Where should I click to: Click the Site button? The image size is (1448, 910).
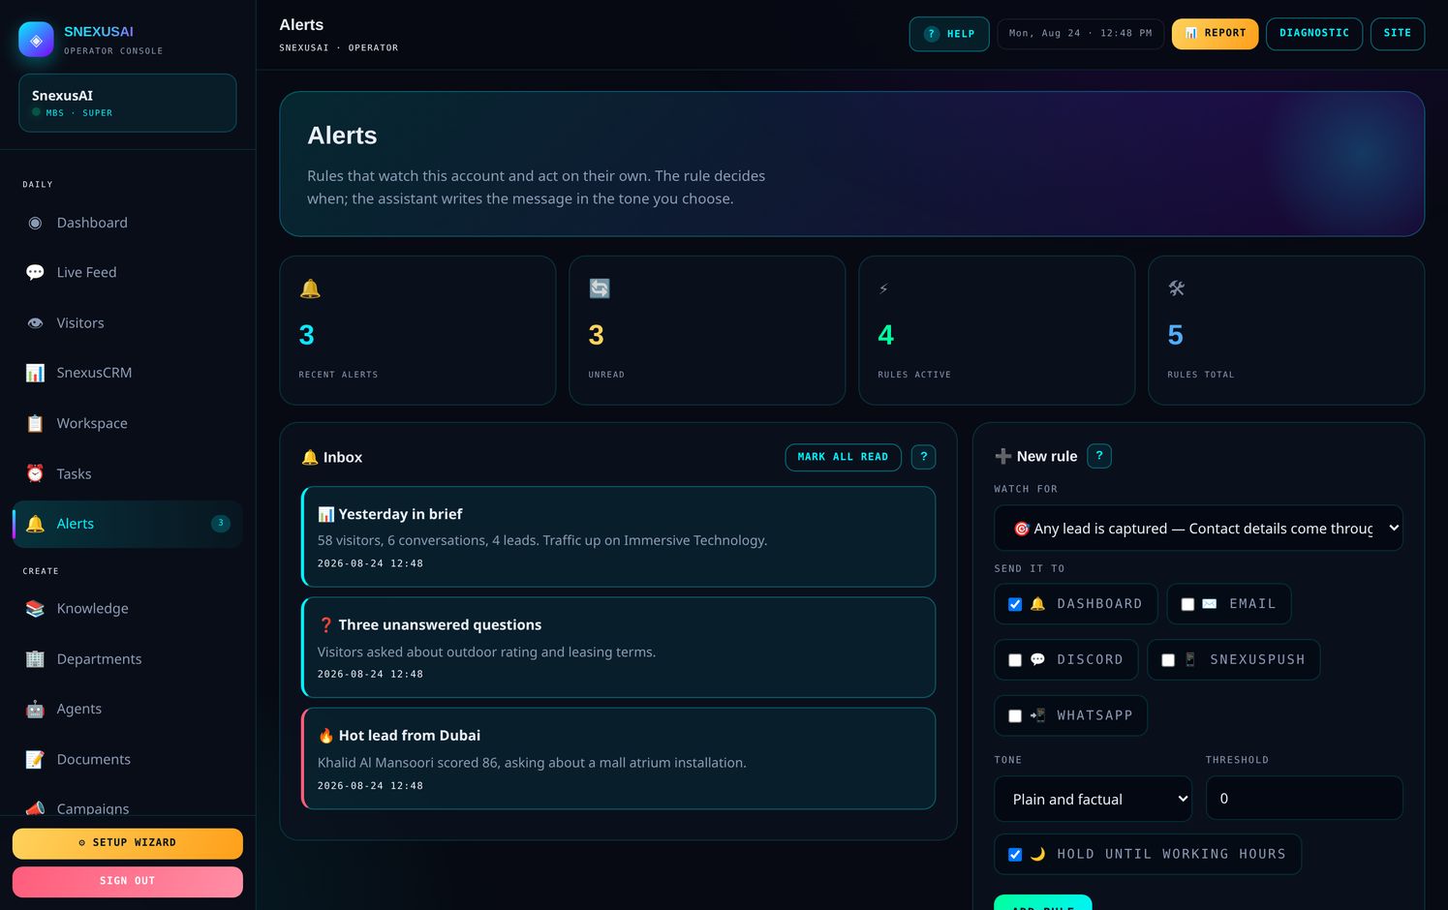click(x=1398, y=34)
